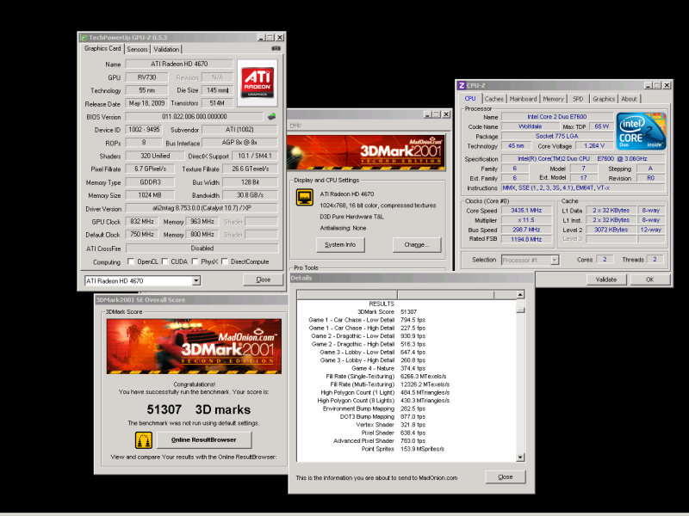
Task: Click the Online ResultBrowser yellow icon
Action: click(x=143, y=439)
